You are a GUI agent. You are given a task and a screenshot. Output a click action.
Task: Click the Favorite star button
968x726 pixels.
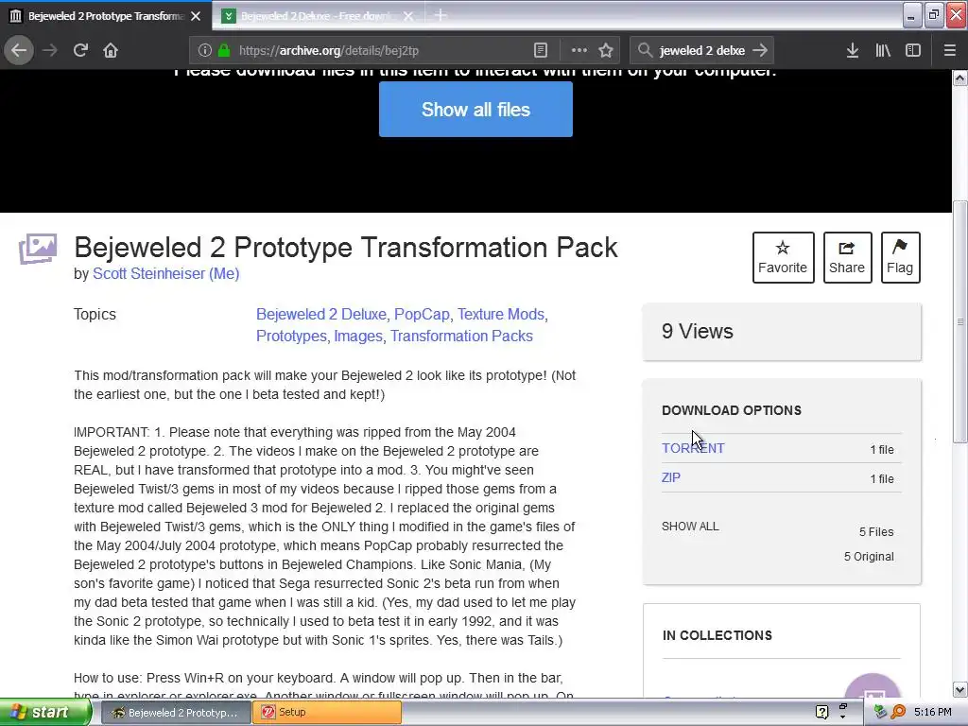(783, 257)
